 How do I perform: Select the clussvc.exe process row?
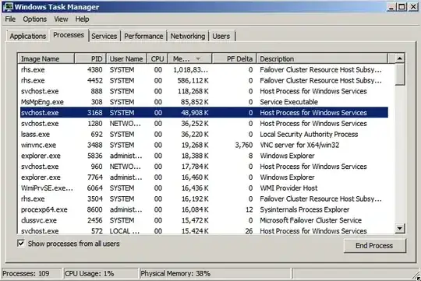point(204,220)
